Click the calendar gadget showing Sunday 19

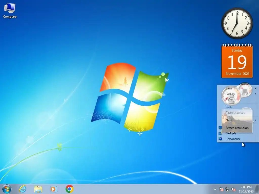point(237,61)
